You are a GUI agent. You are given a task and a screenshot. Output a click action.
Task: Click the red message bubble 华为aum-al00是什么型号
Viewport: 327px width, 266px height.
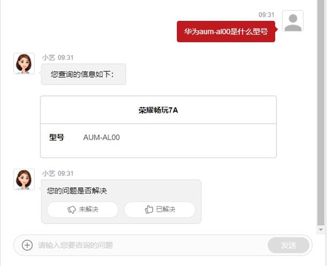coord(226,32)
